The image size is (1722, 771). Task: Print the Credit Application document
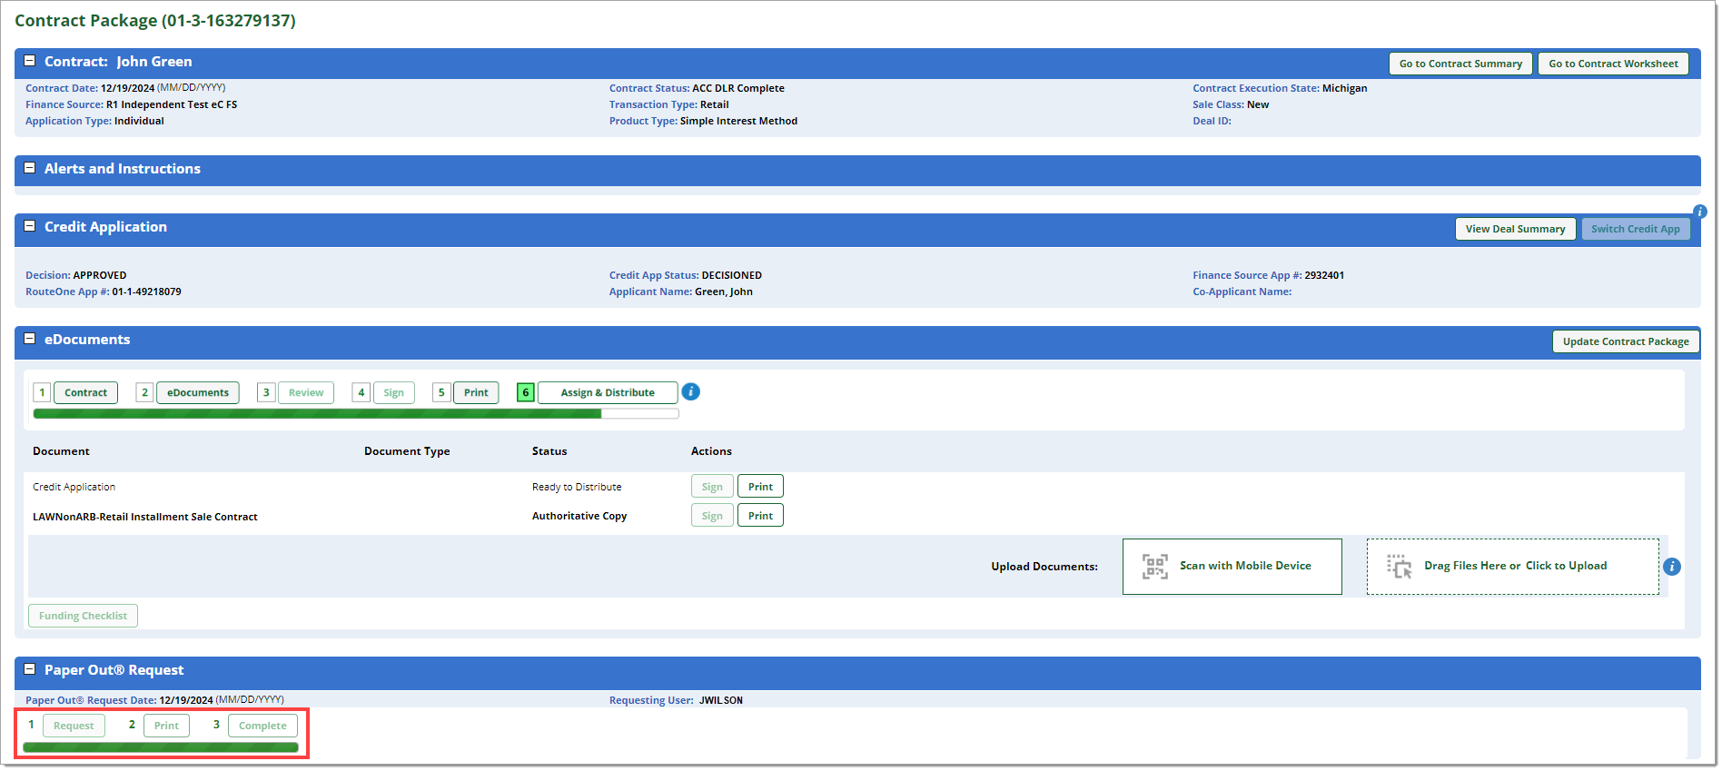(760, 487)
